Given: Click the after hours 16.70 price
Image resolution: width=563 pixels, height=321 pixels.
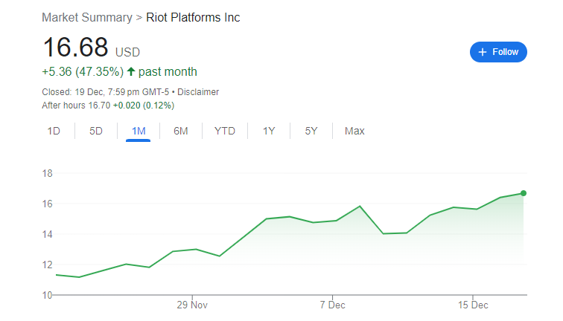Looking at the screenshot, I should click(x=99, y=106).
